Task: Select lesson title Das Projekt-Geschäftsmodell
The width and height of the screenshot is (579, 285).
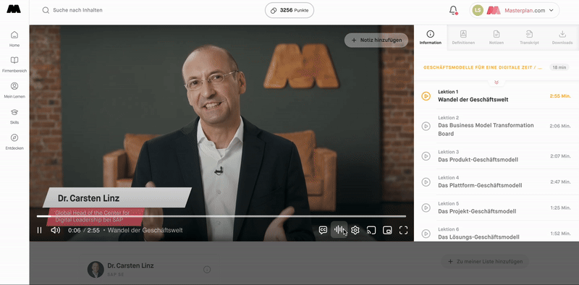Action: point(477,211)
